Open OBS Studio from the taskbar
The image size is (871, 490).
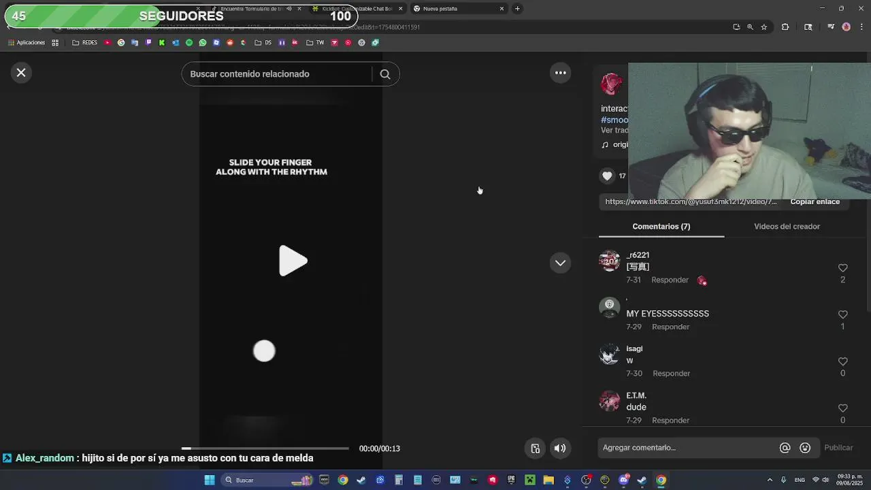[x=586, y=480]
